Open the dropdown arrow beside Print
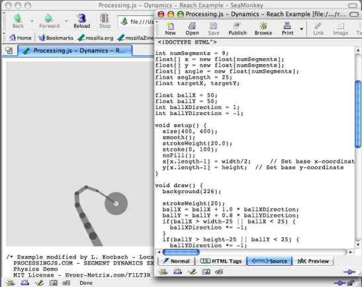 click(x=301, y=29)
